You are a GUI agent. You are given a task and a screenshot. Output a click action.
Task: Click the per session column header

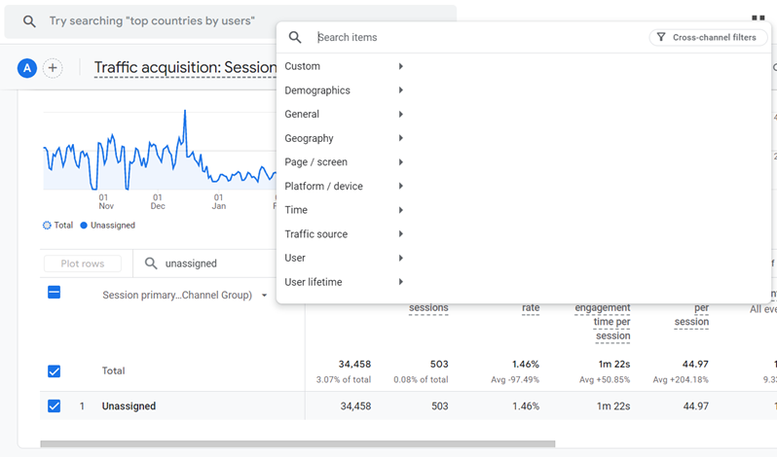[x=691, y=315]
